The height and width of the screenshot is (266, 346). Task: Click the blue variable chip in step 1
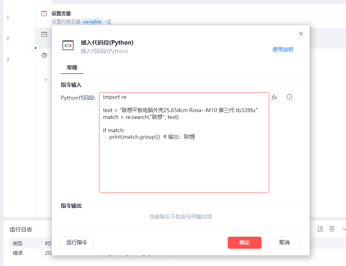92,22
